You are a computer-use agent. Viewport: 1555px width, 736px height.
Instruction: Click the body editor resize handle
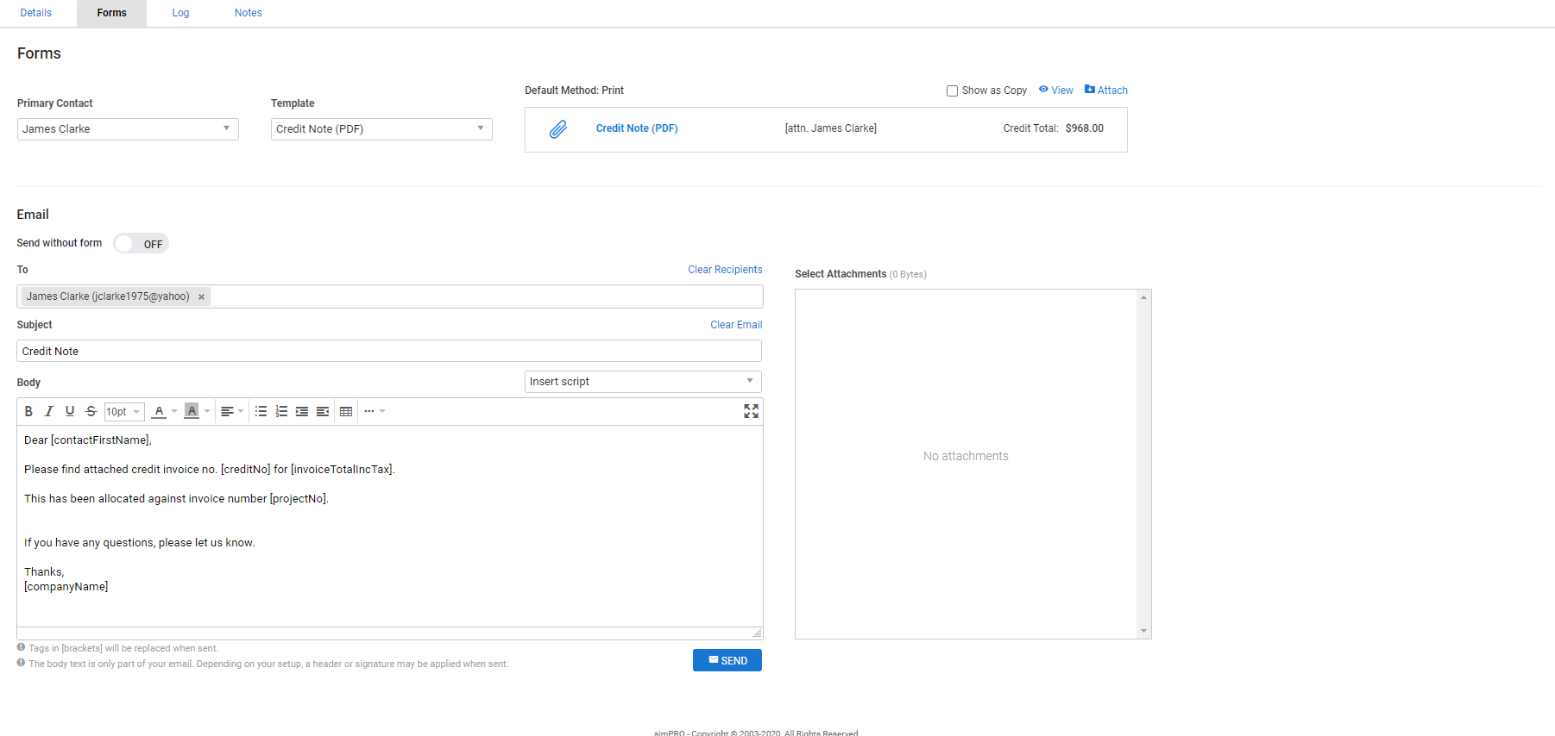click(x=757, y=633)
